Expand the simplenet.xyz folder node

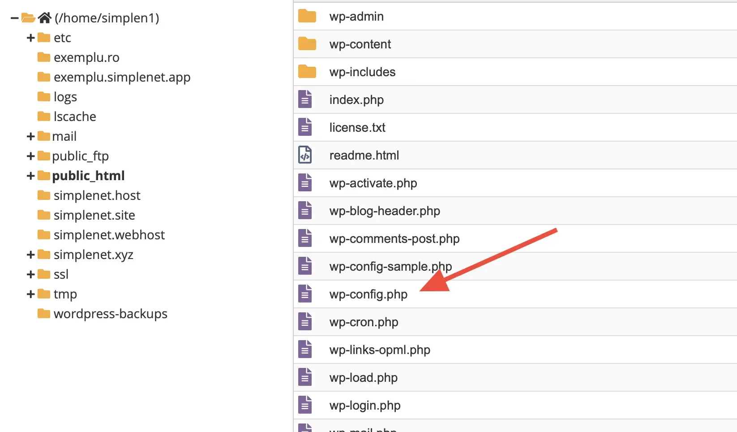[30, 255]
